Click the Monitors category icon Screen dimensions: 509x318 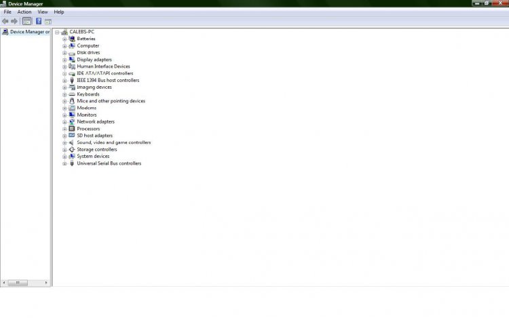[x=72, y=115]
